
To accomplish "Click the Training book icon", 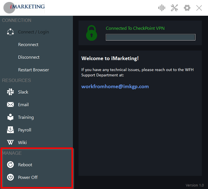I will [10, 117].
